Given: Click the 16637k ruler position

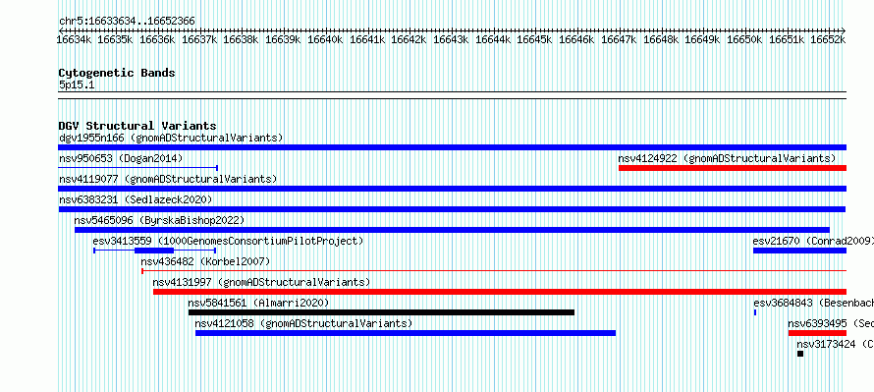Looking at the screenshot, I should (199, 39).
